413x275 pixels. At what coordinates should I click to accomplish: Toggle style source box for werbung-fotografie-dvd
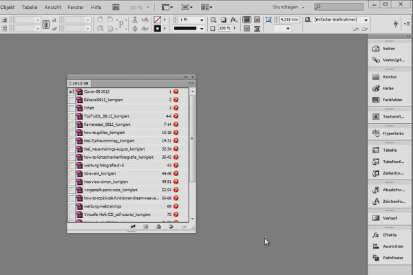tap(72, 166)
